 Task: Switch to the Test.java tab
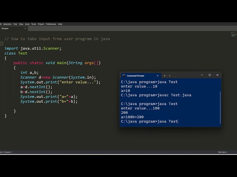[x=14, y=28]
